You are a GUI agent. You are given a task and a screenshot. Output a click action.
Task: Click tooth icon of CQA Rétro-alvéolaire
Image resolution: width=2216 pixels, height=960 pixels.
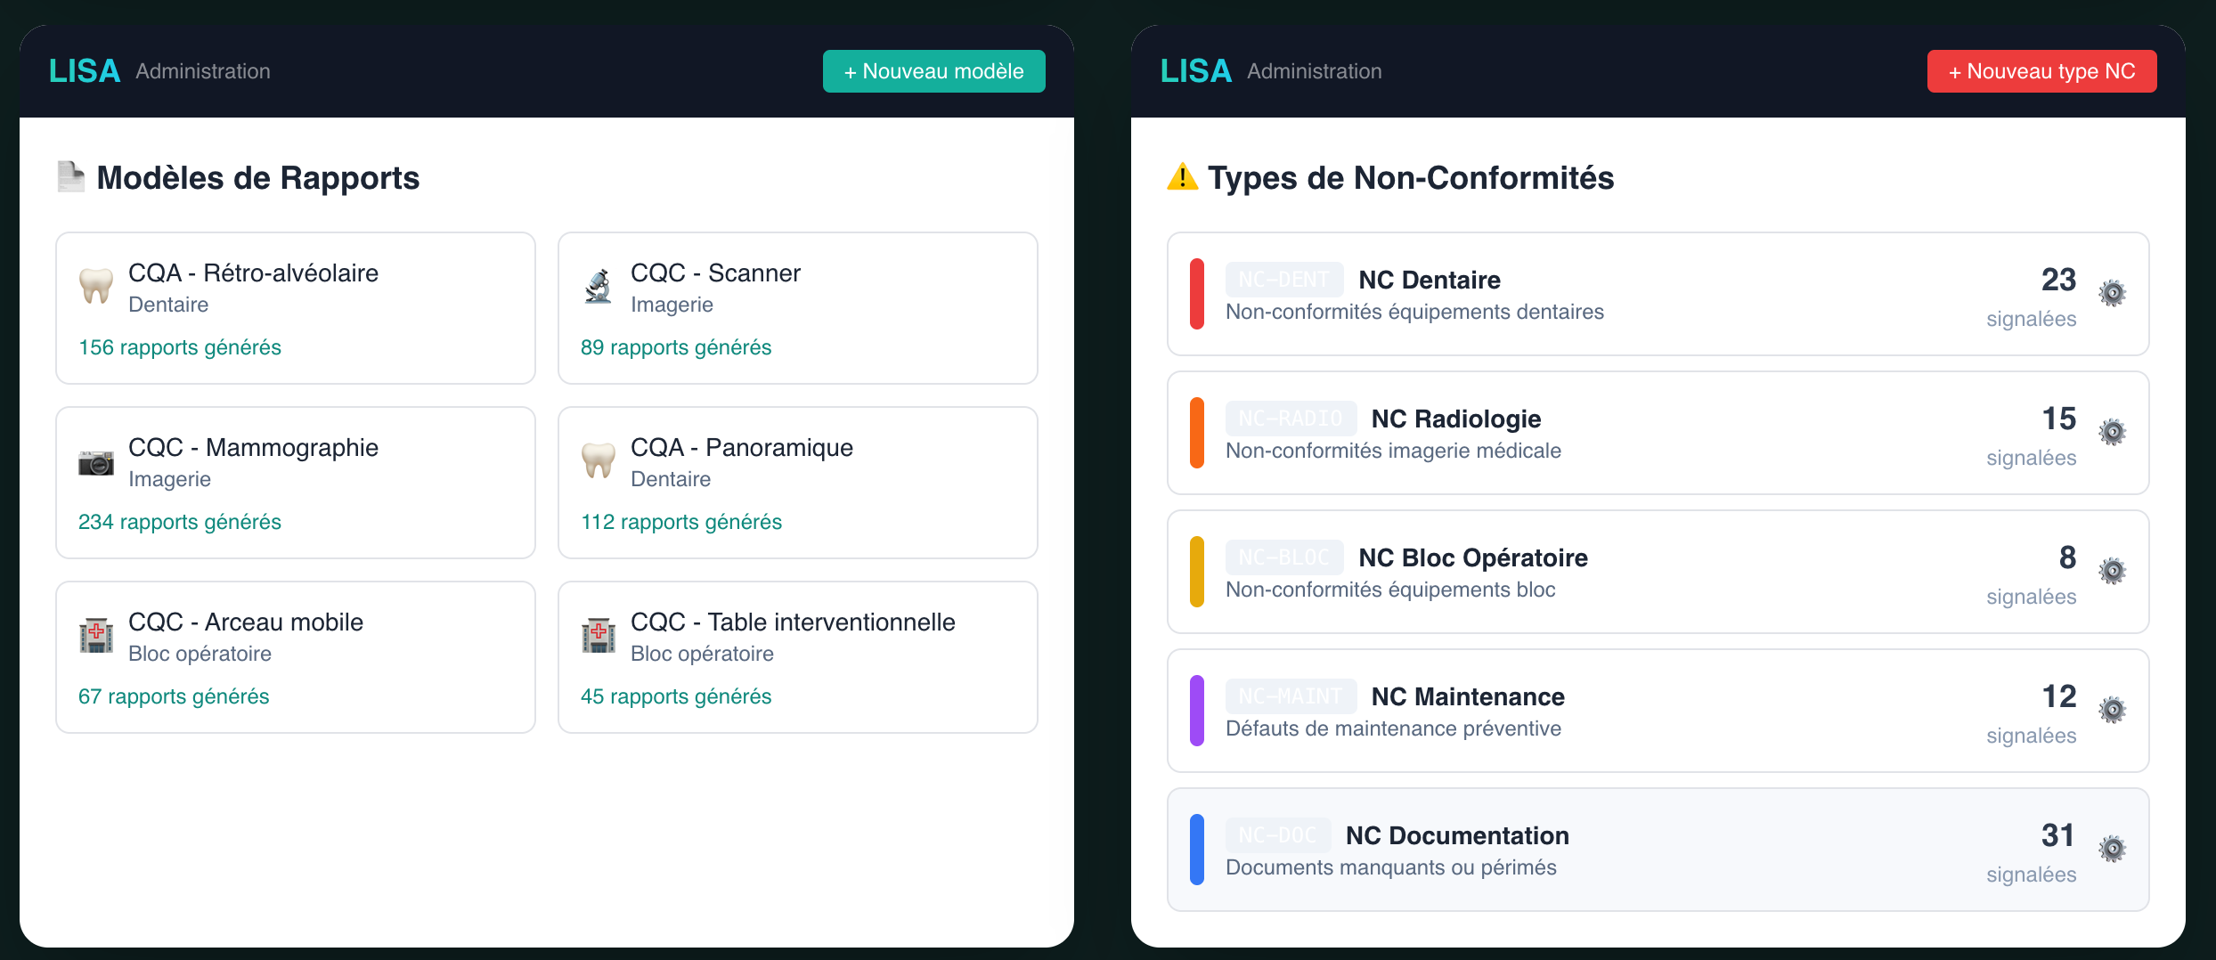pyautogui.click(x=96, y=286)
